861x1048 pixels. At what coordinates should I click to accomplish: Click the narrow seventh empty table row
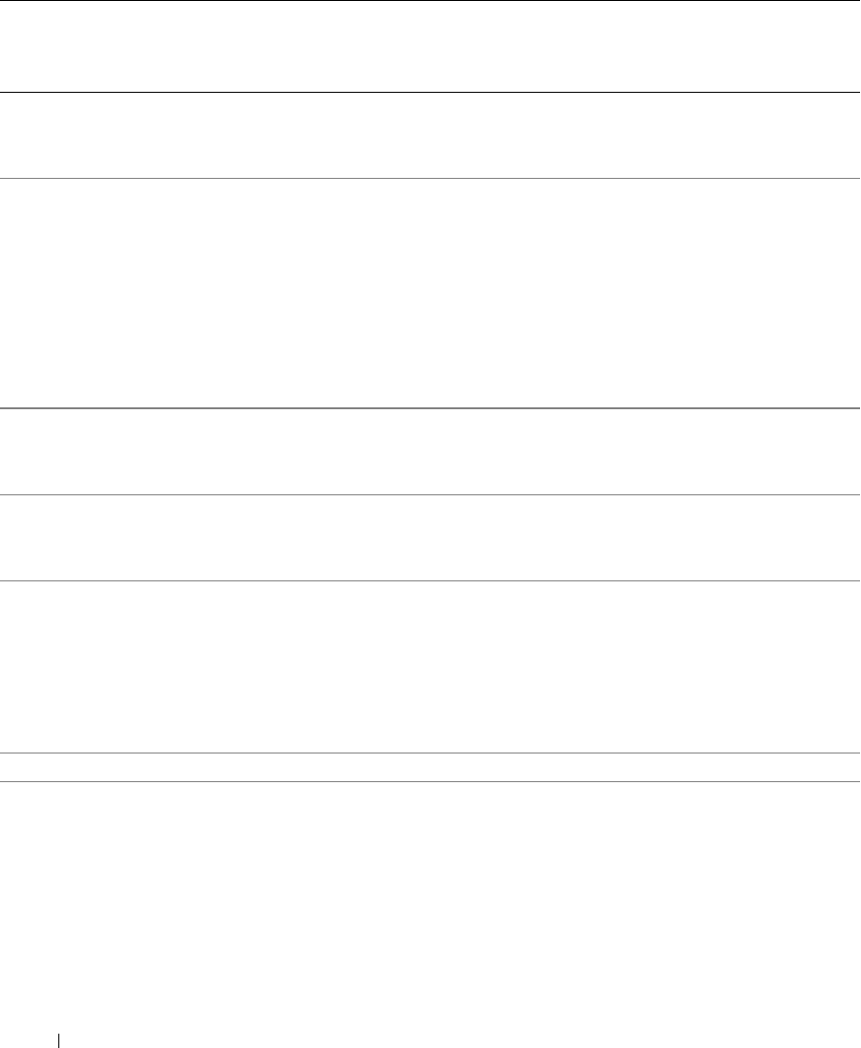(x=430, y=767)
